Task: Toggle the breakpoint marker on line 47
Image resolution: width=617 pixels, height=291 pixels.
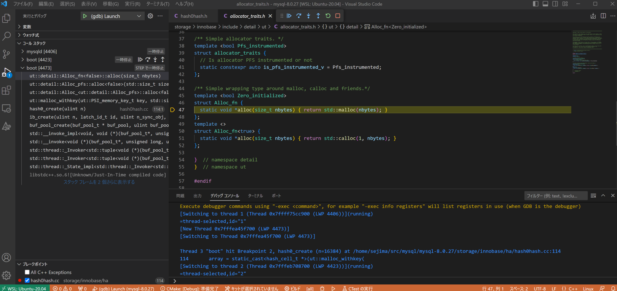Action: (x=173, y=110)
